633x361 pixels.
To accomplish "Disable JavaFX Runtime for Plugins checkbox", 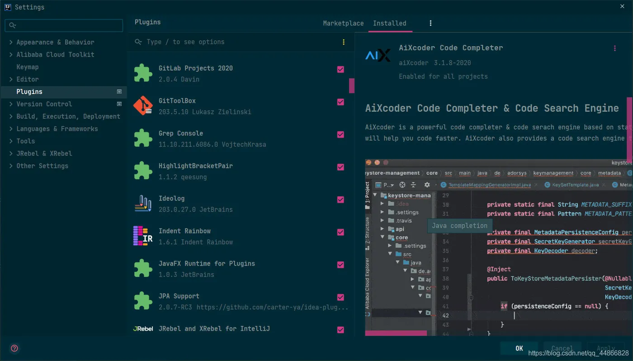I will click(340, 265).
